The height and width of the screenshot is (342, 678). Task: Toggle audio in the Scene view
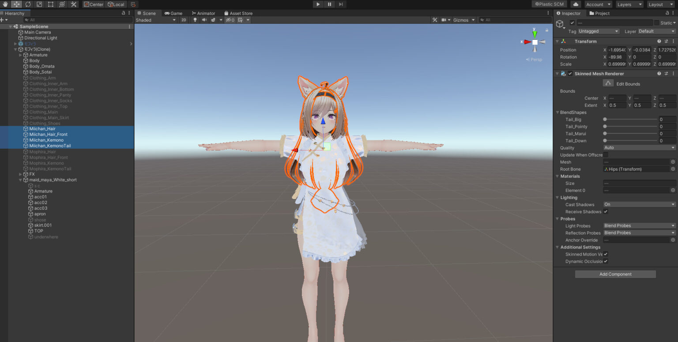pos(204,20)
